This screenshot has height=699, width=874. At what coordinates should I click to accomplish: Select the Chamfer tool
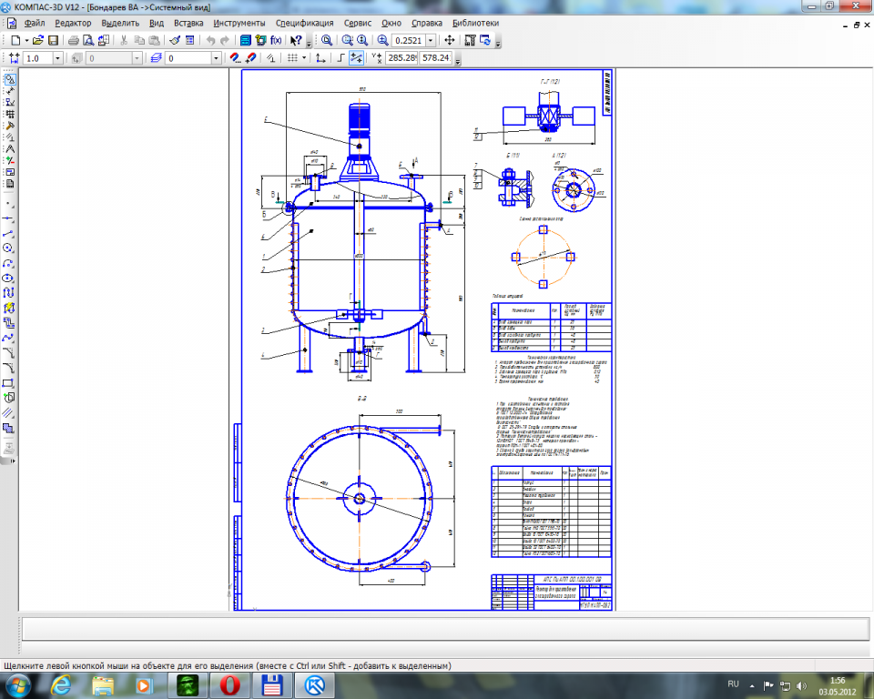point(8,353)
